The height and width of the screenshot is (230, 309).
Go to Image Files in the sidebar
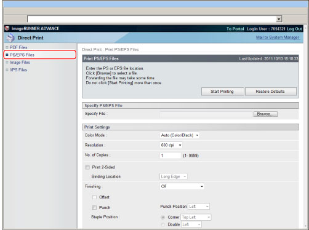20,62
